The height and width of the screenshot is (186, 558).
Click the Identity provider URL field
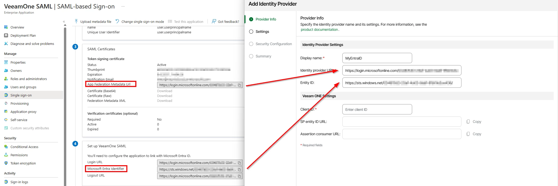[402, 70]
